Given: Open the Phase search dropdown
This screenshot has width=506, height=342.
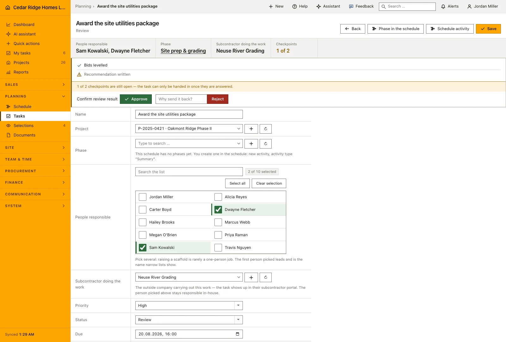Looking at the screenshot, I should point(189,143).
